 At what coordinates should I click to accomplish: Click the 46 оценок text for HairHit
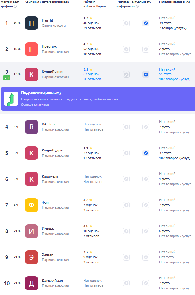tap(92, 23)
